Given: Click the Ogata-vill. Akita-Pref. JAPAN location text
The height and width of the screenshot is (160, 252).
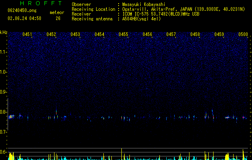Looking at the screenshot, I should (x=183, y=9).
